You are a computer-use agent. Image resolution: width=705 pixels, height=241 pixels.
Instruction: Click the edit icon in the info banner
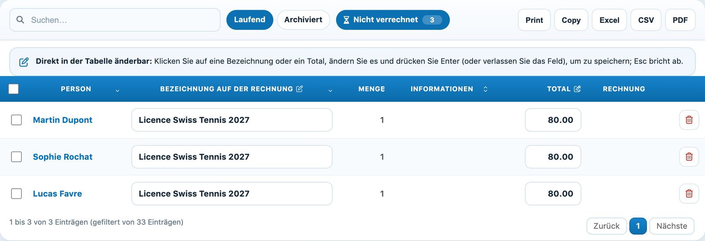(x=24, y=62)
